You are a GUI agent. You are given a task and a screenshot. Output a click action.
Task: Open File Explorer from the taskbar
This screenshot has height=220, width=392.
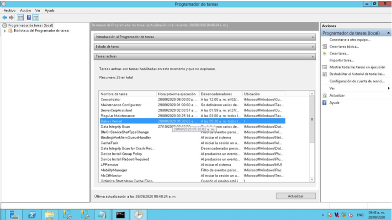tap(49, 215)
